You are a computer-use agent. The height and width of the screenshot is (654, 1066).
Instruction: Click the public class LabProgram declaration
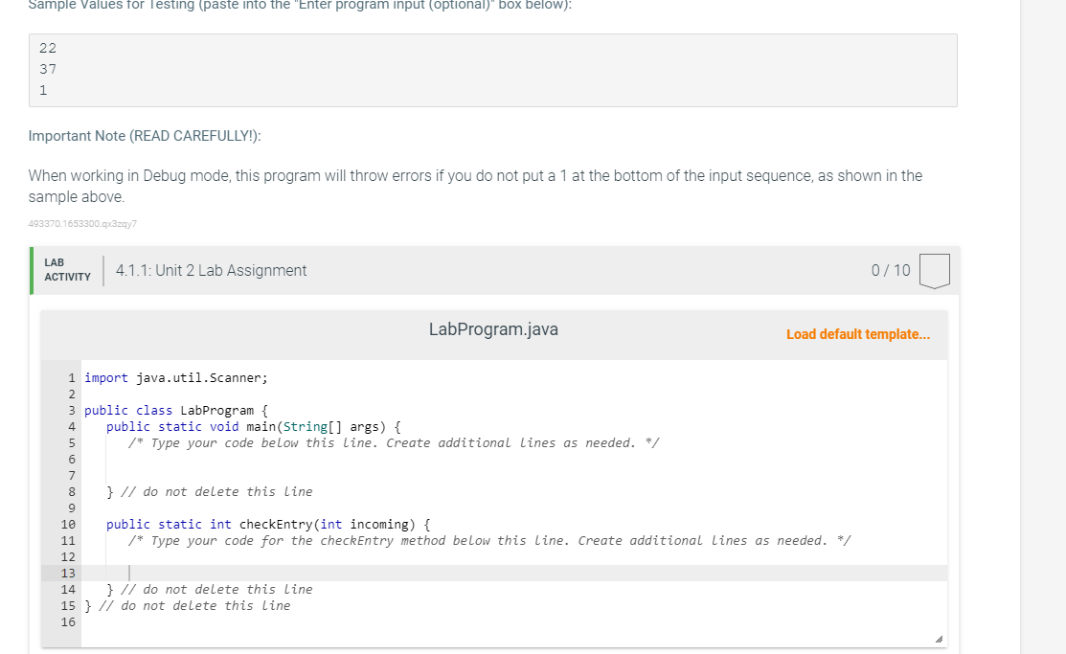[175, 410]
